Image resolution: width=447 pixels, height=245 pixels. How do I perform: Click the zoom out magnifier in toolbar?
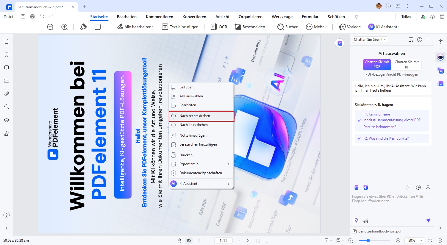50,27
